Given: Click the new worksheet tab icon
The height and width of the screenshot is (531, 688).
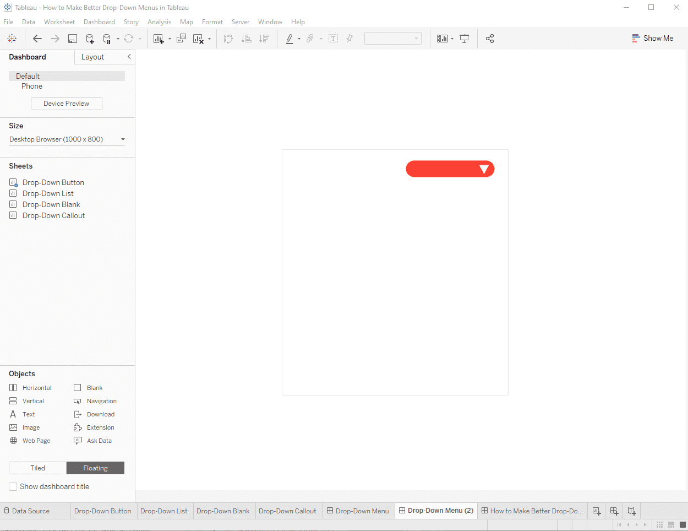Looking at the screenshot, I should 597,511.
